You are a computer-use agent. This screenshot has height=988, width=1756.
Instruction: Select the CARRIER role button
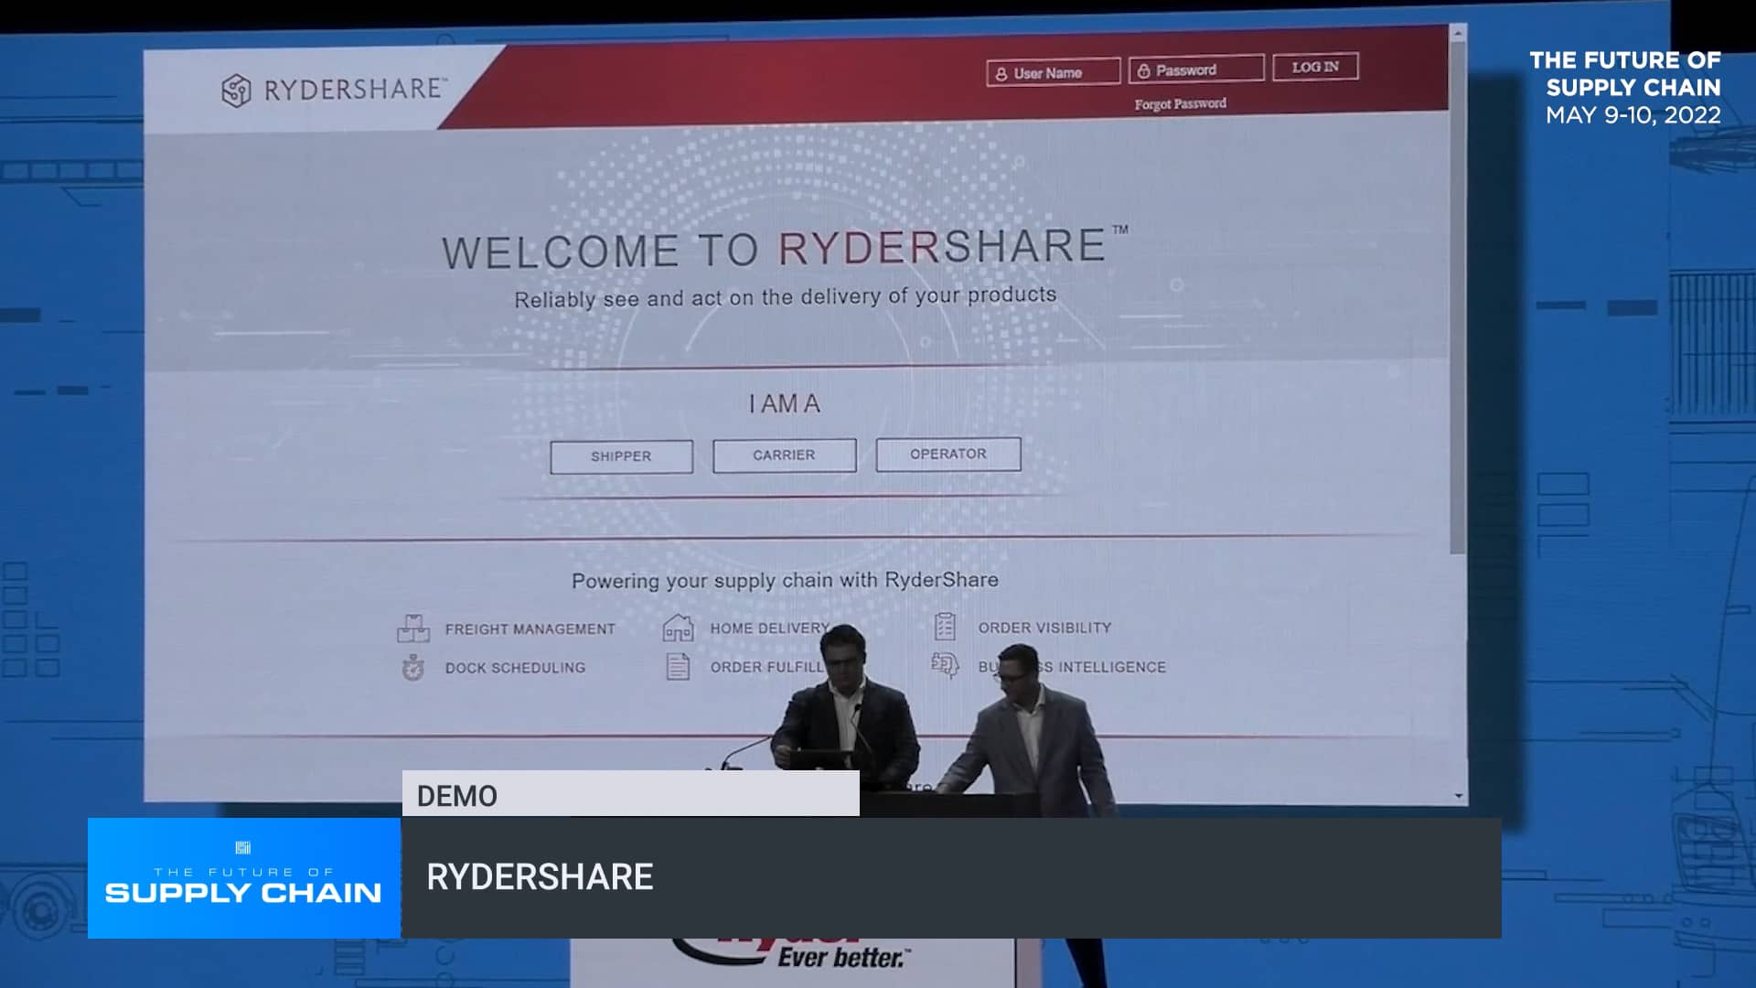click(785, 456)
